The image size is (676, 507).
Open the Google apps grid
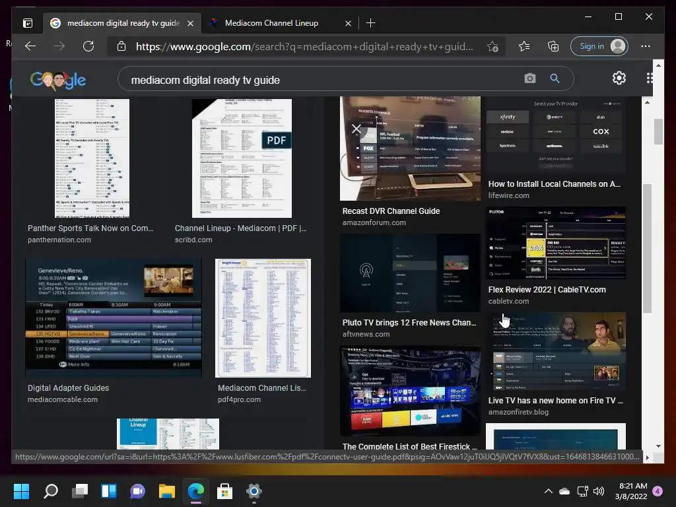650,78
